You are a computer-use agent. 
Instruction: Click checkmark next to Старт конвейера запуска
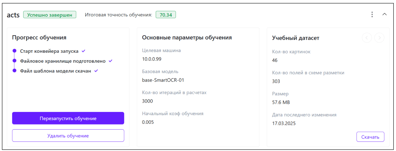tap(84, 51)
